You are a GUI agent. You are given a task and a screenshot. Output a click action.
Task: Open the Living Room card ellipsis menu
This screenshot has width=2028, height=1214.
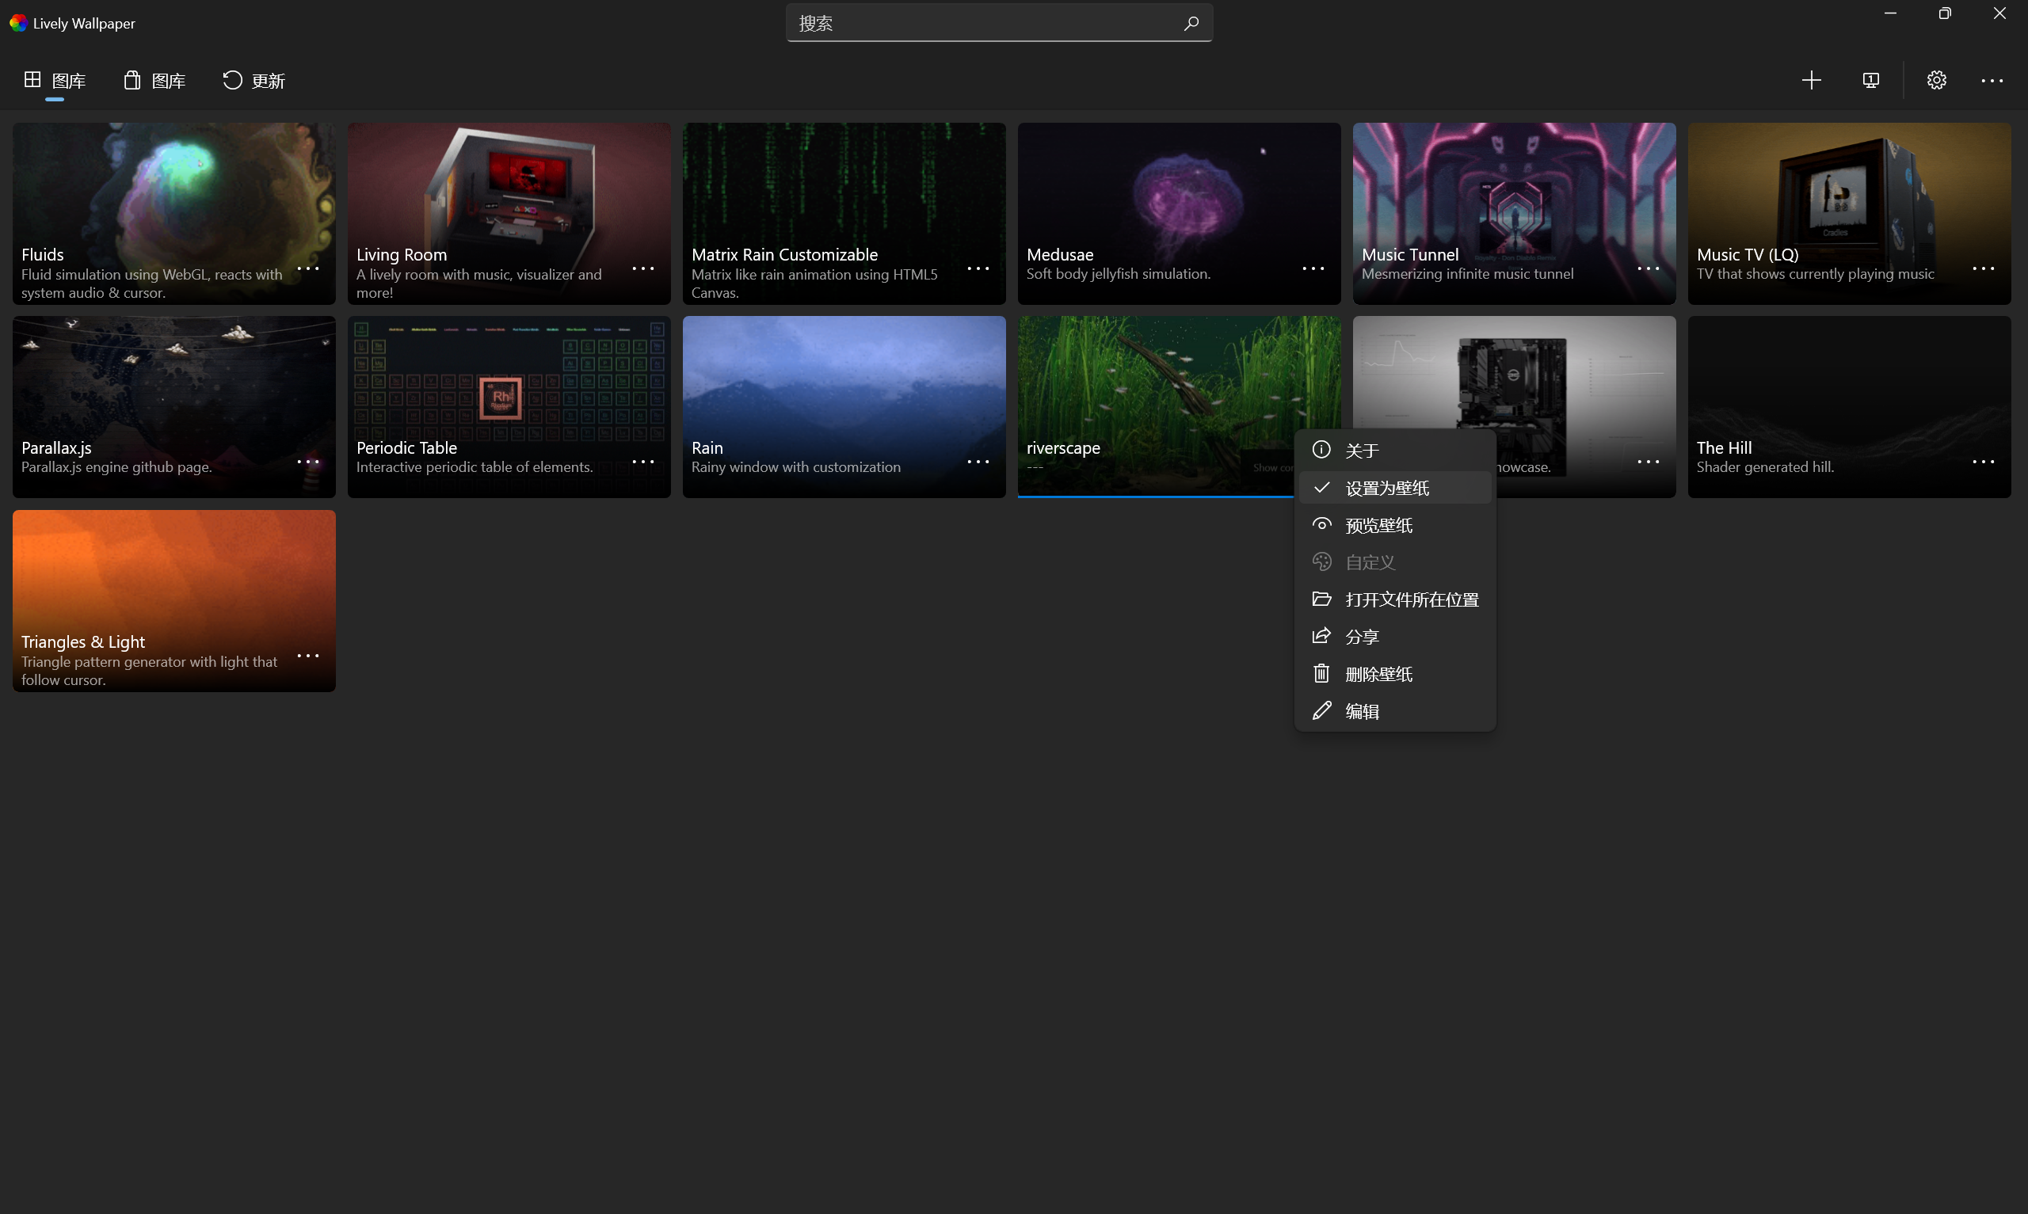click(643, 268)
